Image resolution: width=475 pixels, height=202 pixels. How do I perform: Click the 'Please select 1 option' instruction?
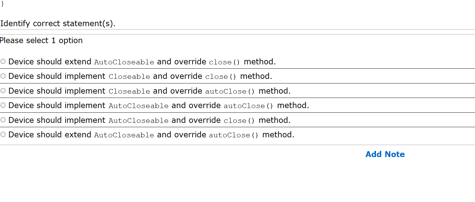(41, 41)
